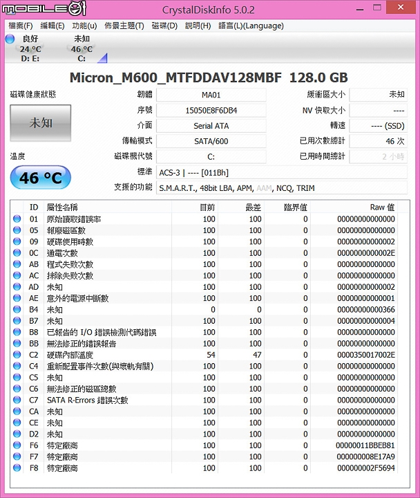Click the status dot for attribute B4
Viewport: 420px width, 498px height.
pyautogui.click(x=17, y=309)
